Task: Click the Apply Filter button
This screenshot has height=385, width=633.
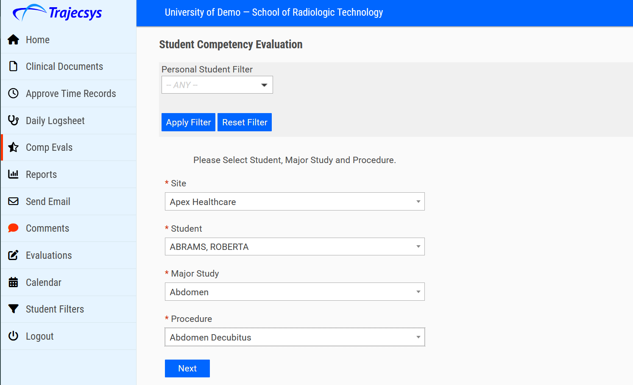Action: click(x=188, y=122)
